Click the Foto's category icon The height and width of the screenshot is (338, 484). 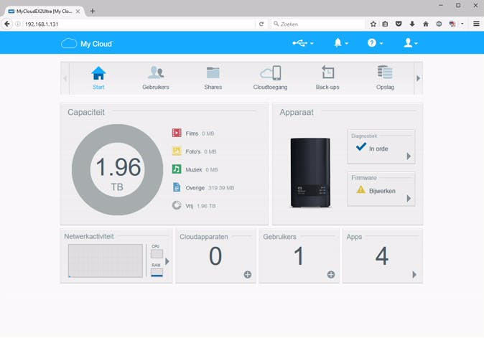pyautogui.click(x=177, y=151)
